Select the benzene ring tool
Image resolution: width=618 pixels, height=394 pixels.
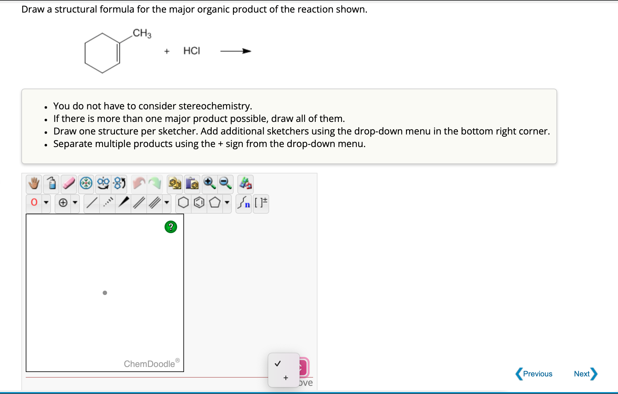click(198, 203)
